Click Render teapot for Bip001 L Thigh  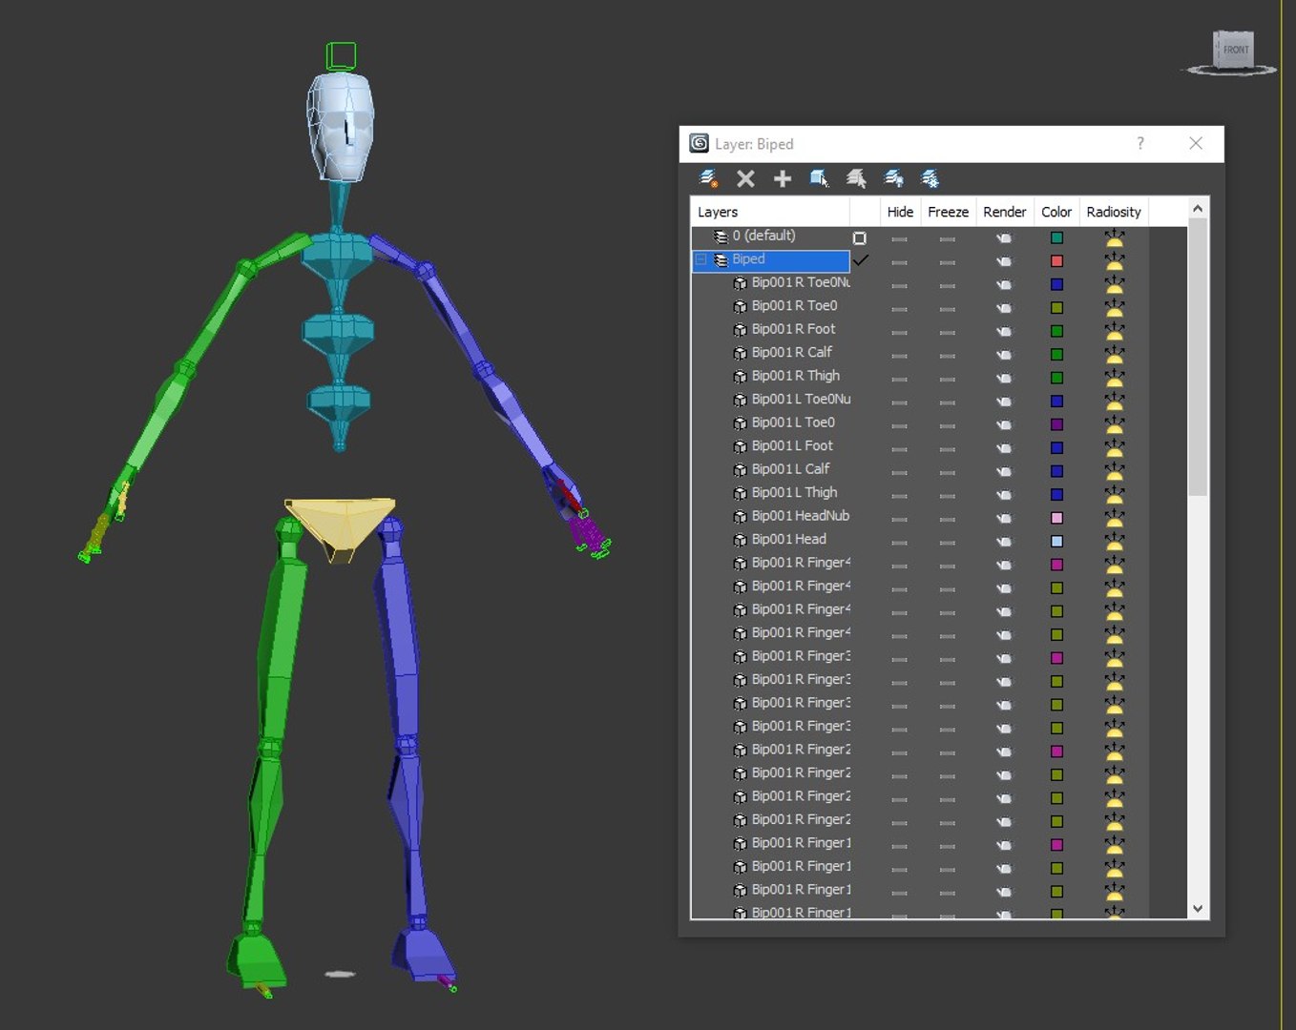1004,495
